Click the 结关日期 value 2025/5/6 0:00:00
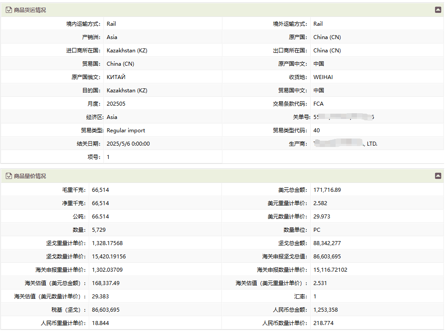447x333 pixels. [x=128, y=144]
